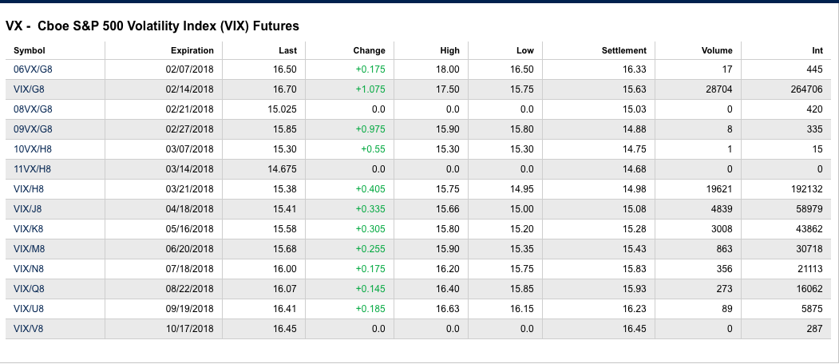Open the 06VX/G8 symbol link
Screen dimensions: 839x364
pyautogui.click(x=33, y=69)
